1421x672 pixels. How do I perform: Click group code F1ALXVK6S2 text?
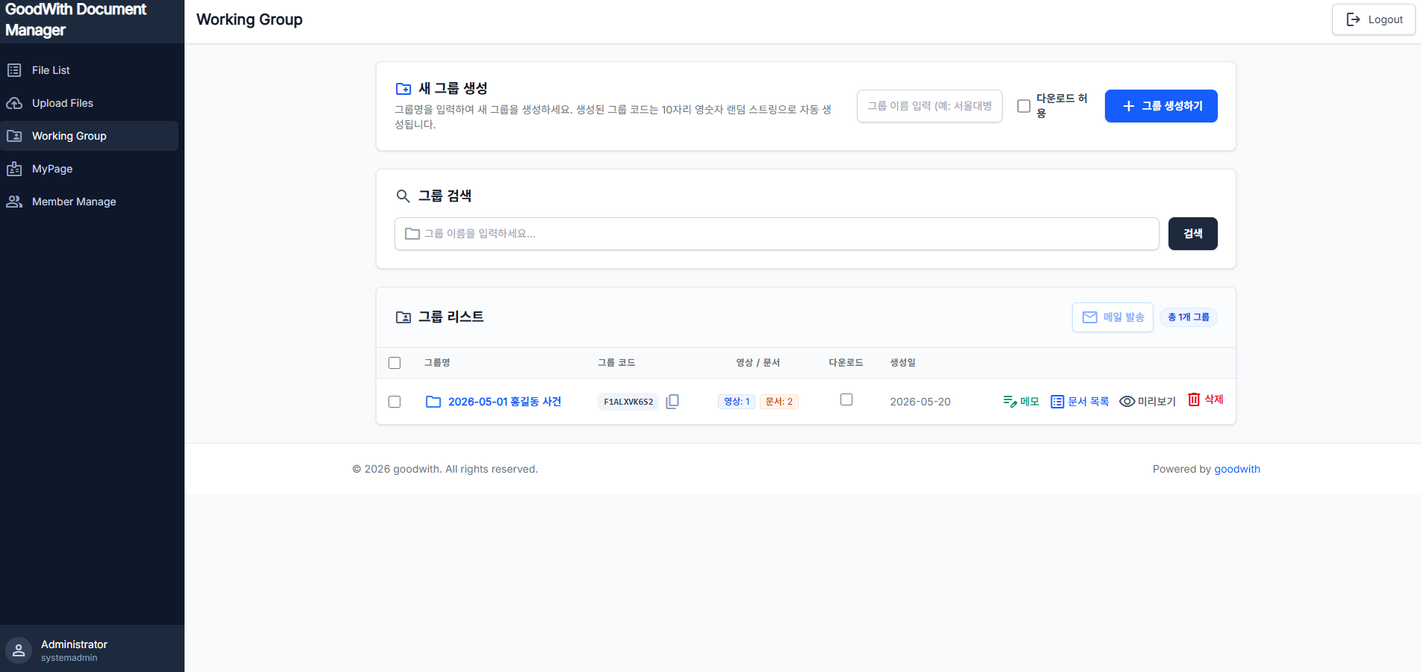pyautogui.click(x=628, y=402)
